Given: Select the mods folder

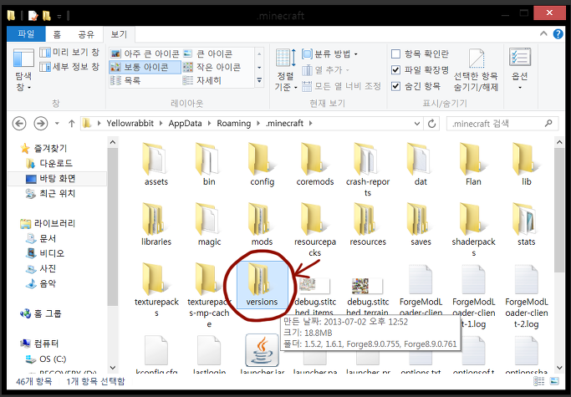Looking at the screenshot, I should point(262,224).
